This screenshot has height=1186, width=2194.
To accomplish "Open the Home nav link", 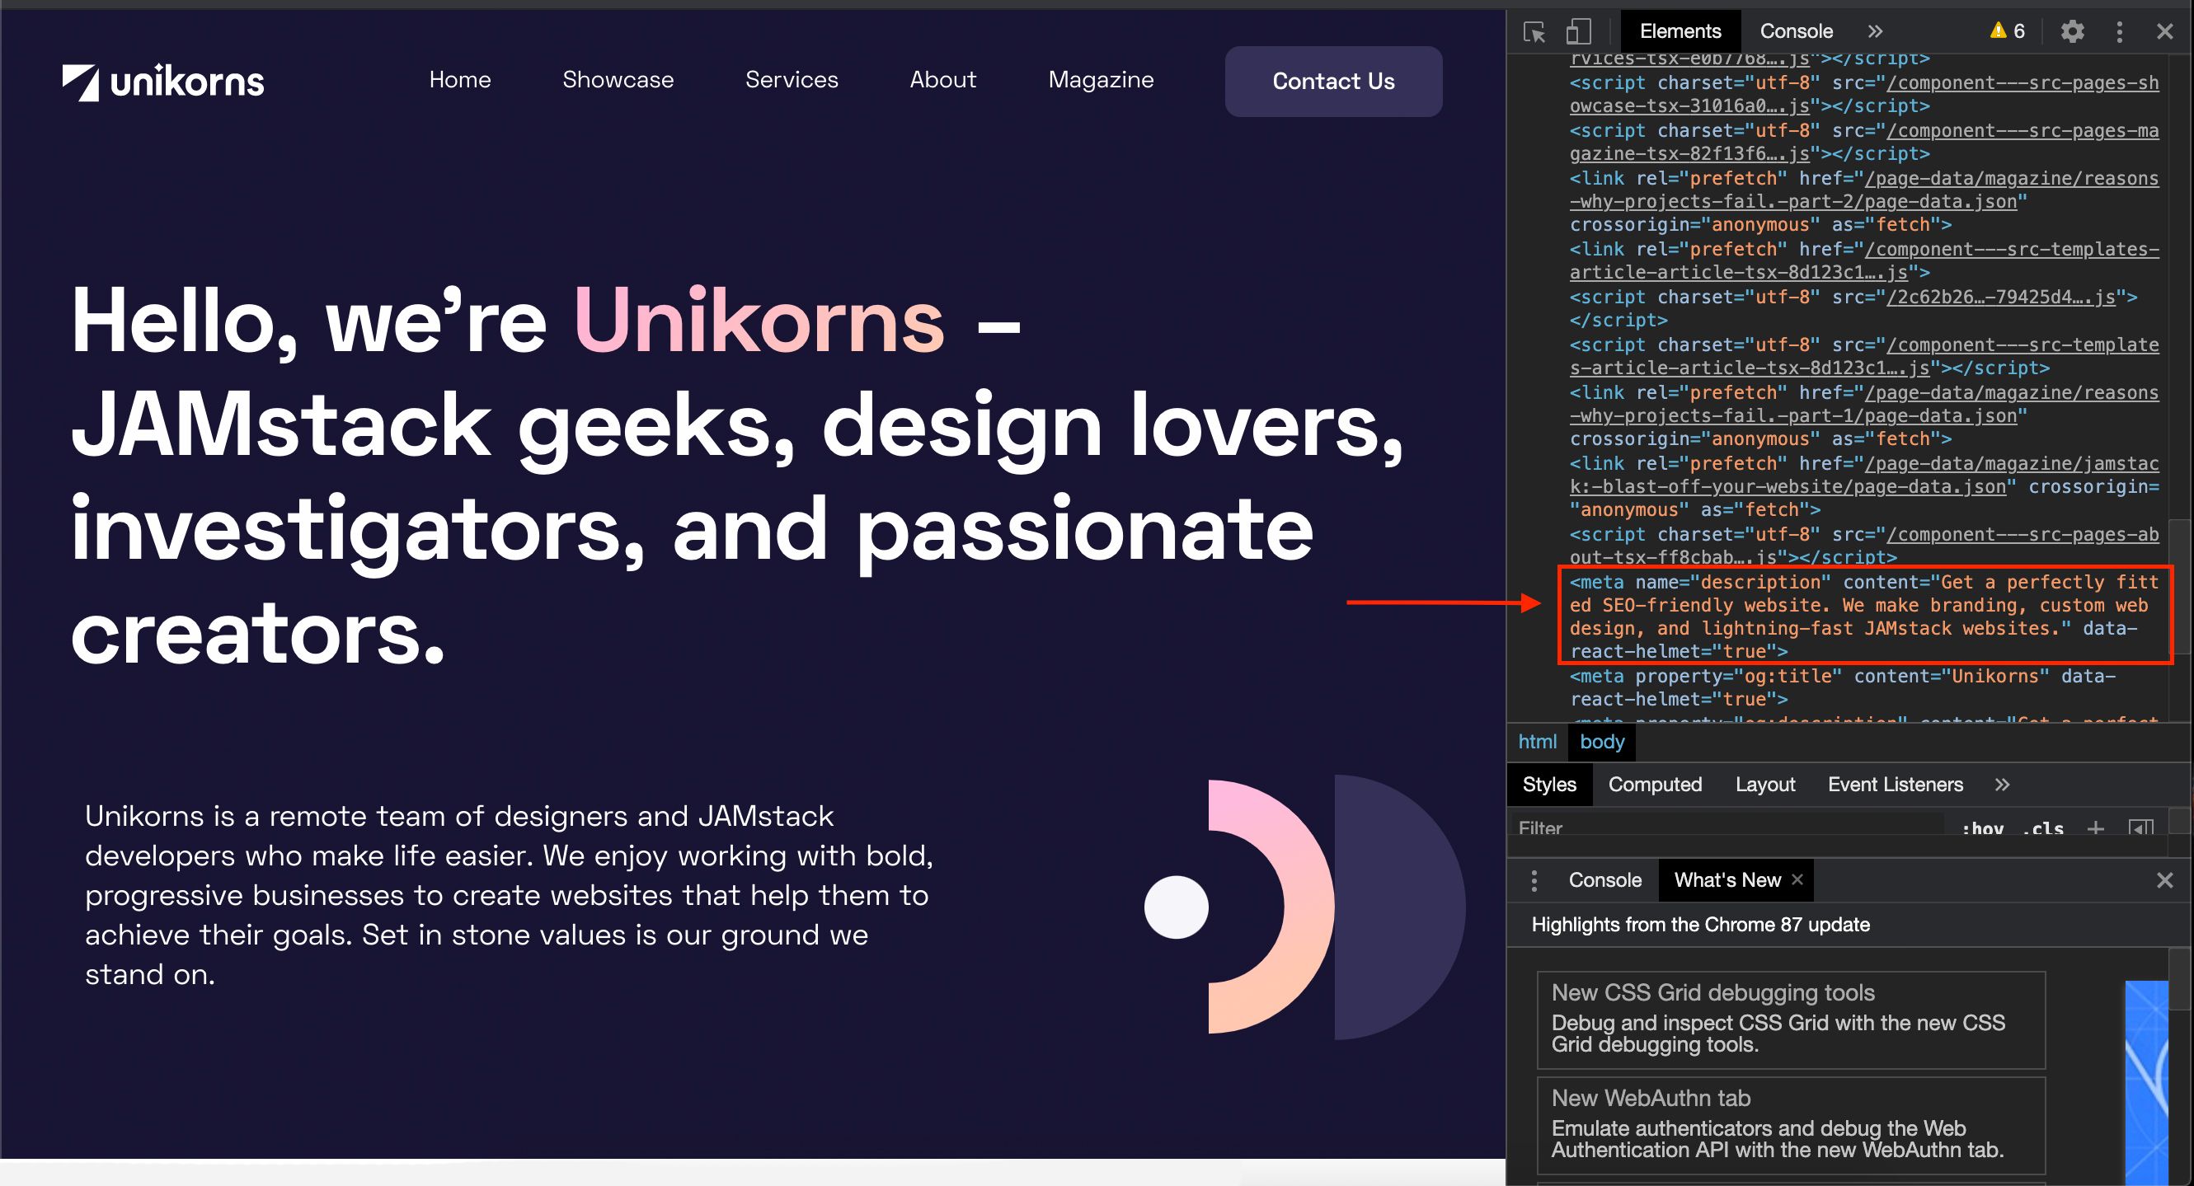I will (460, 80).
